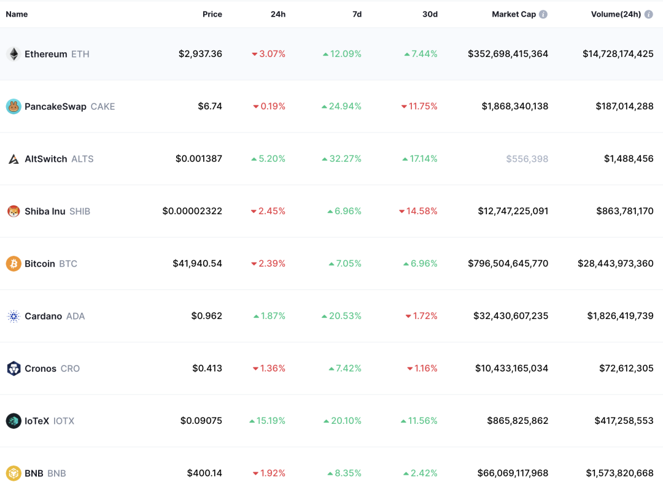Open the Shiba Inu coin page link

pos(45,211)
